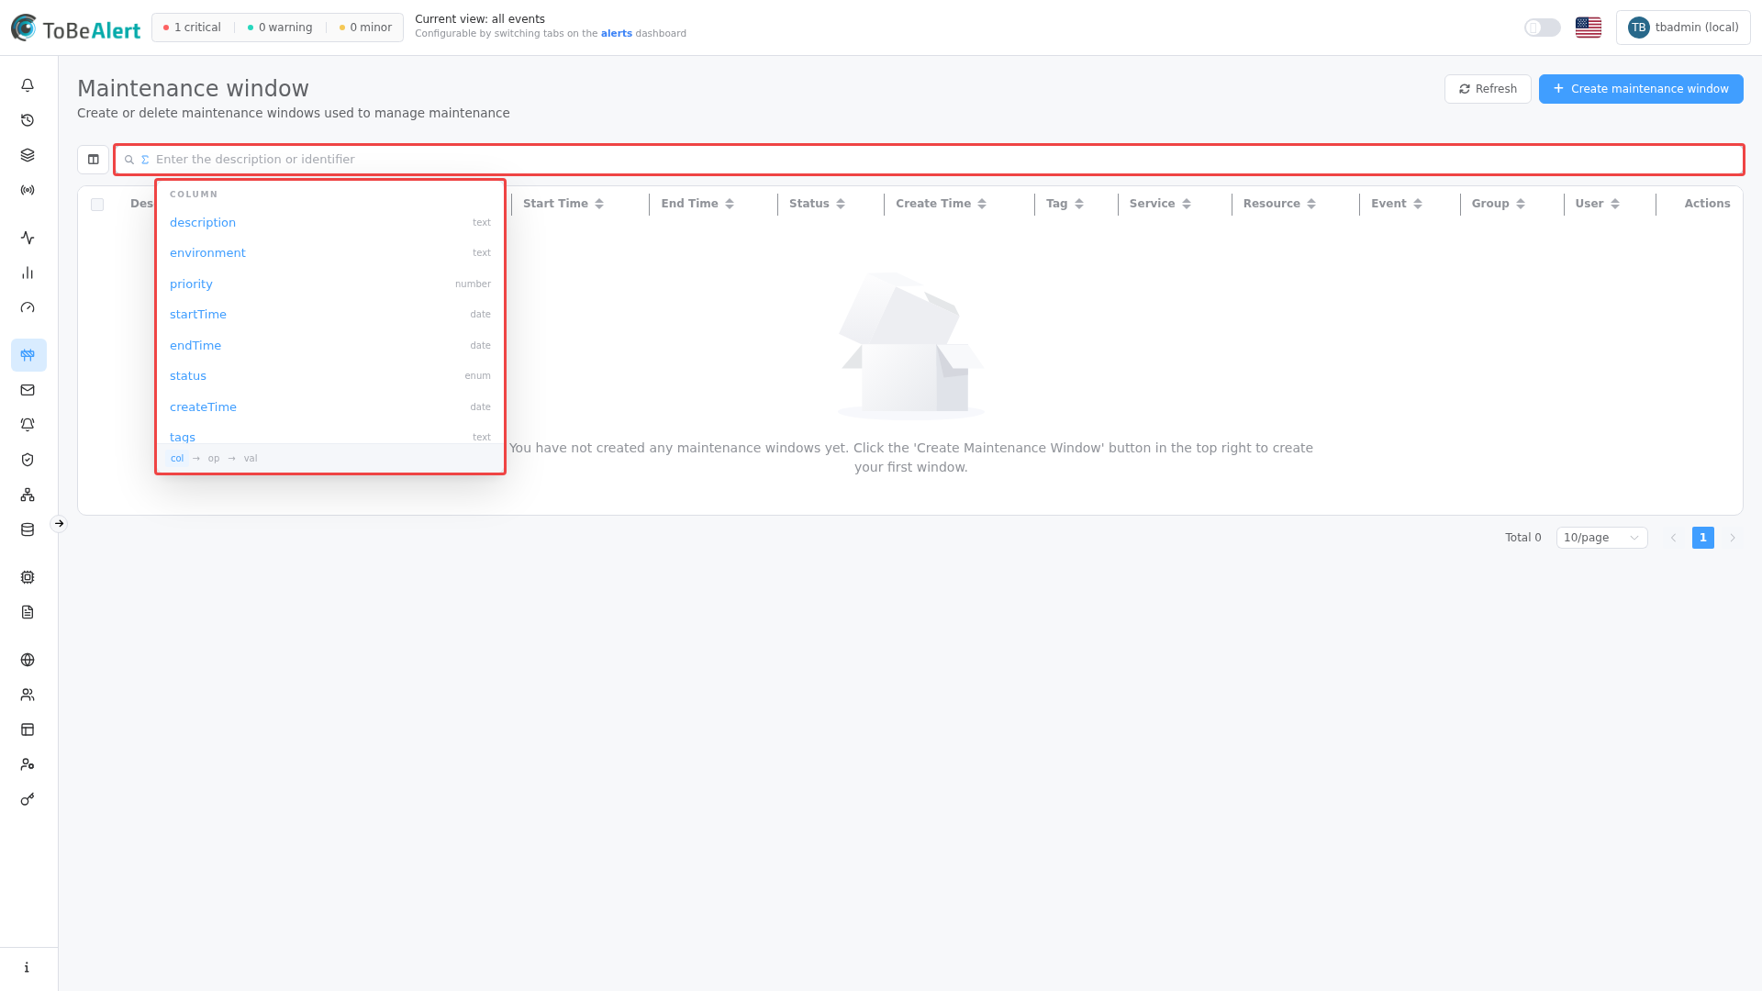This screenshot has height=991, width=1762.
Task: Open the broadcast signal icon in sidebar
Action: 28,190
